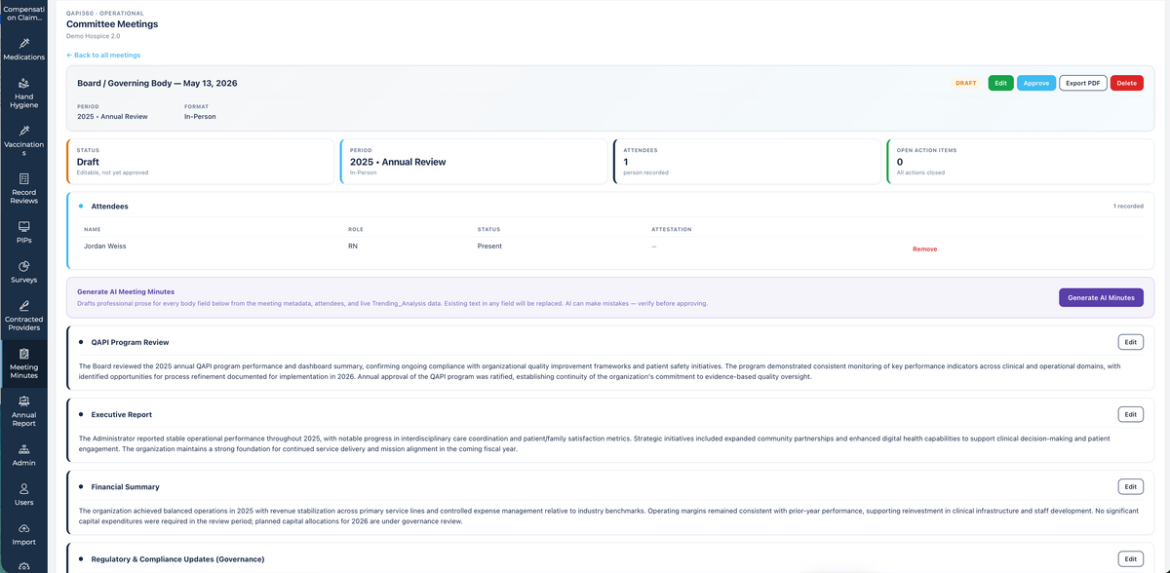The width and height of the screenshot is (1170, 573).
Task: Open the Hand Hygiene sidebar icon
Action: click(x=24, y=84)
